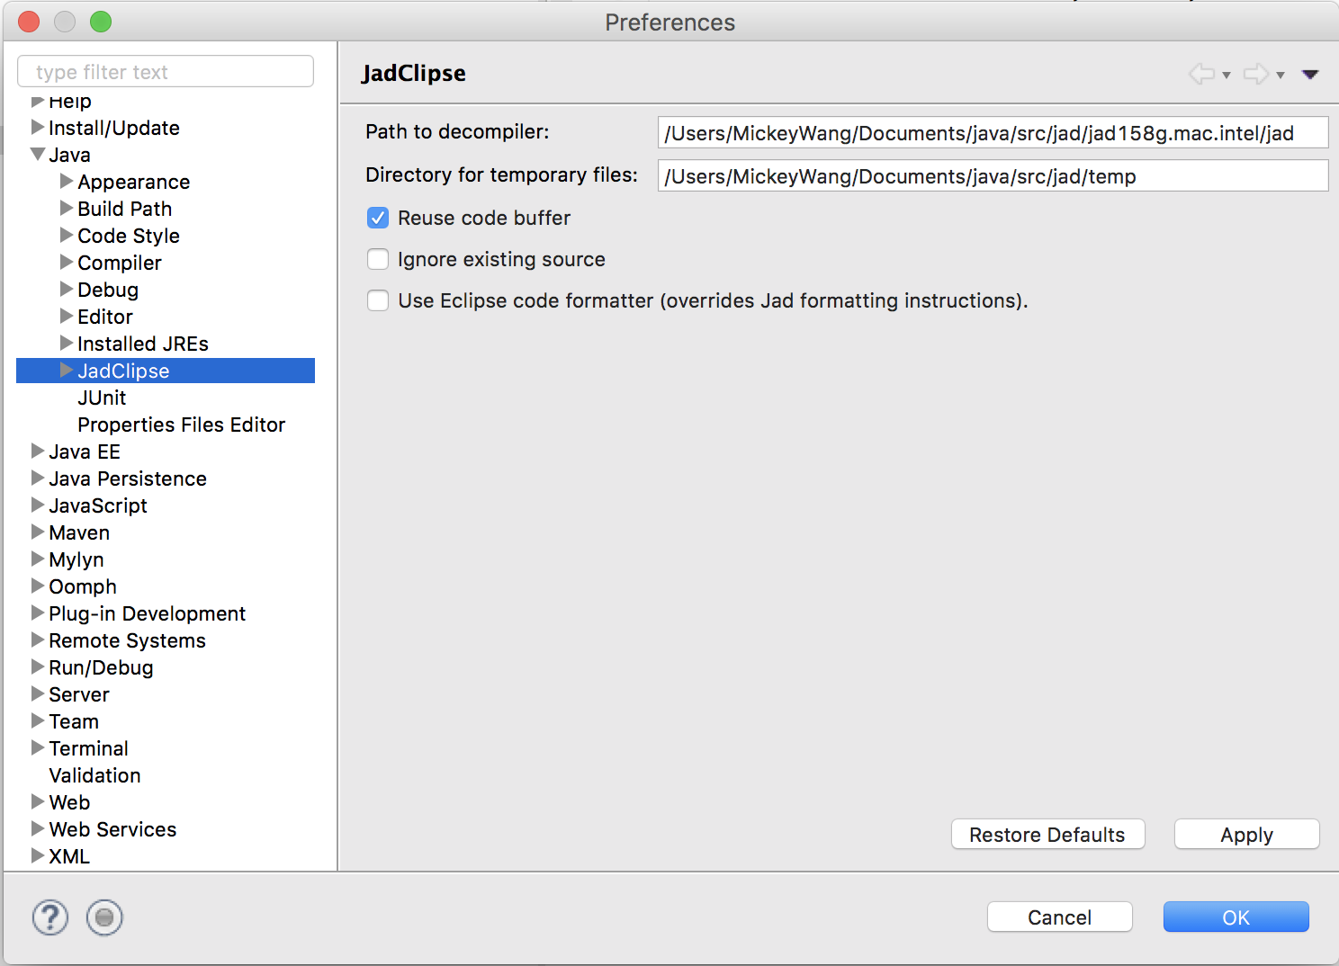Screen dimensions: 1339x966
Task: Collapse the Java tree node
Action: (x=38, y=154)
